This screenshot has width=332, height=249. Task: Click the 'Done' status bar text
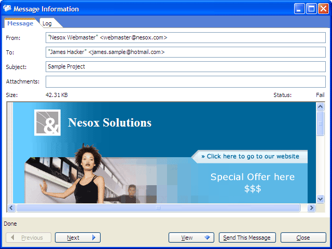tap(10, 224)
